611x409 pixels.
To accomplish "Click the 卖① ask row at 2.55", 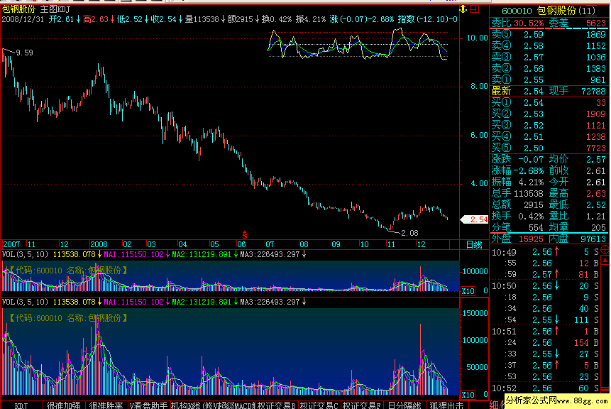I will point(549,80).
